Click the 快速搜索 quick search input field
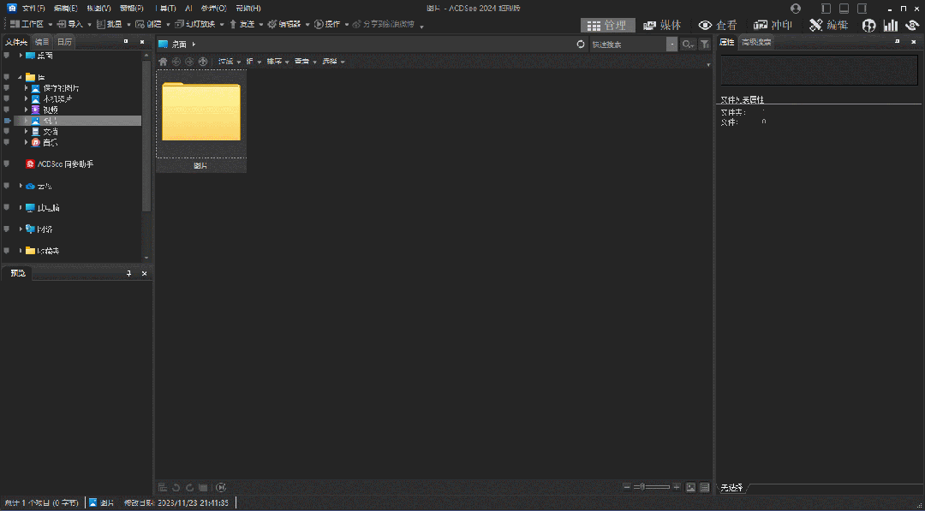Image resolution: width=925 pixels, height=511 pixels. click(629, 45)
